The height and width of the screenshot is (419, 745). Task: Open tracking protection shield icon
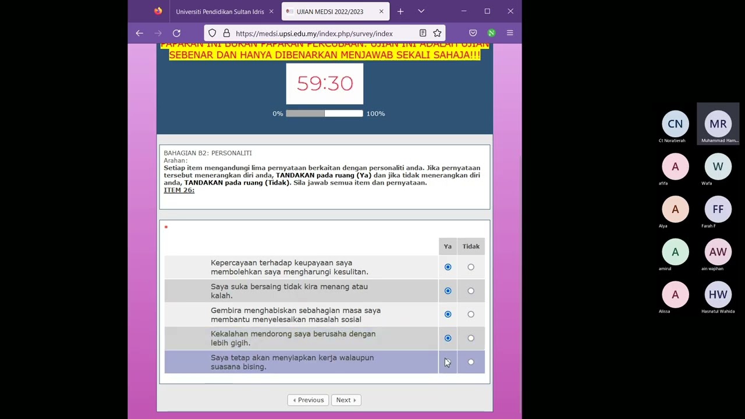212,33
